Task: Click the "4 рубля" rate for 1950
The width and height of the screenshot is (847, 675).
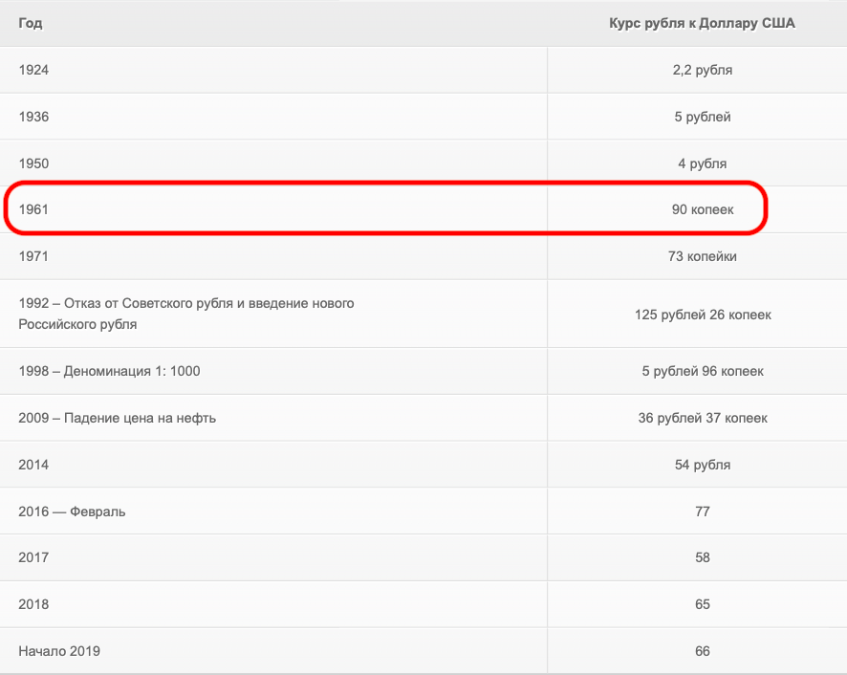Action: pos(703,163)
